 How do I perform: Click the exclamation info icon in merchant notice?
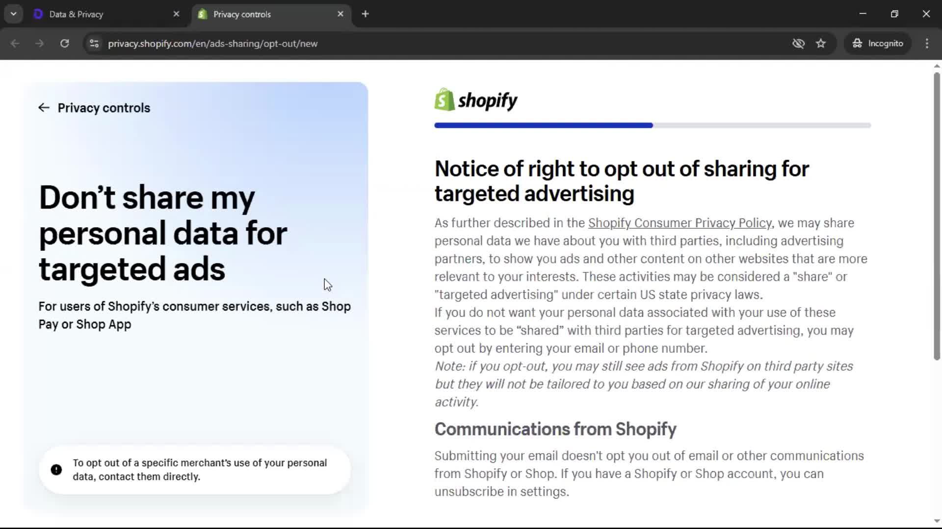(56, 470)
